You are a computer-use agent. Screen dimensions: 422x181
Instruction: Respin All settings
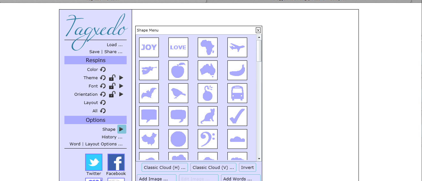pos(103,111)
